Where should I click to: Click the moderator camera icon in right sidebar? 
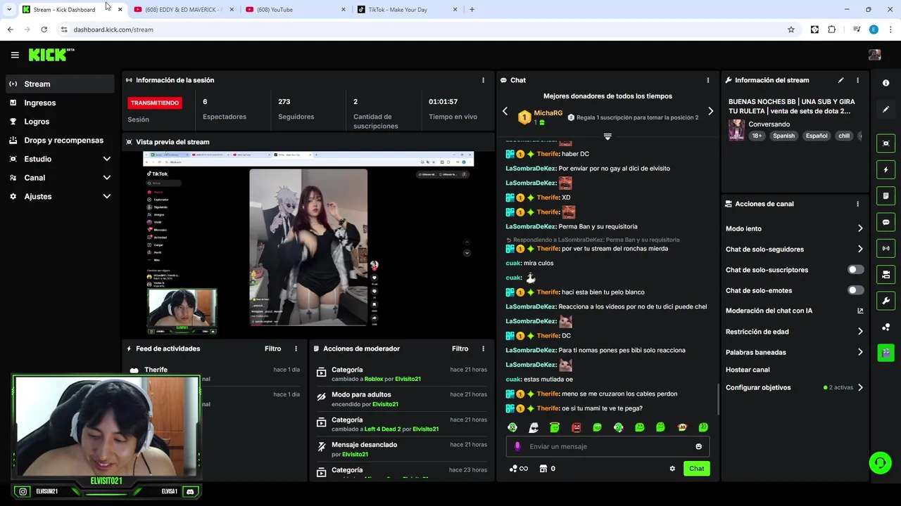886,274
